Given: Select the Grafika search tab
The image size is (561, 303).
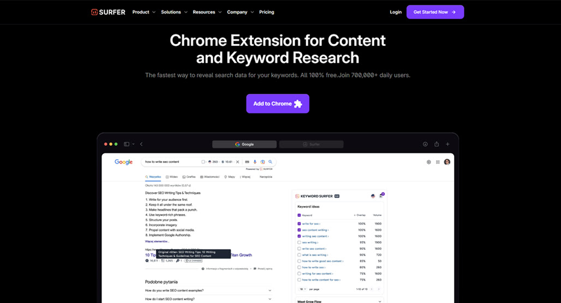Looking at the screenshot, I should [189, 177].
